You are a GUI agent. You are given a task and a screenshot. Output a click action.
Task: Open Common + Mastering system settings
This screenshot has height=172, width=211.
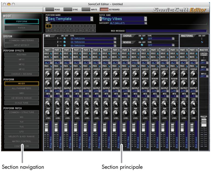click(x=22, y=40)
